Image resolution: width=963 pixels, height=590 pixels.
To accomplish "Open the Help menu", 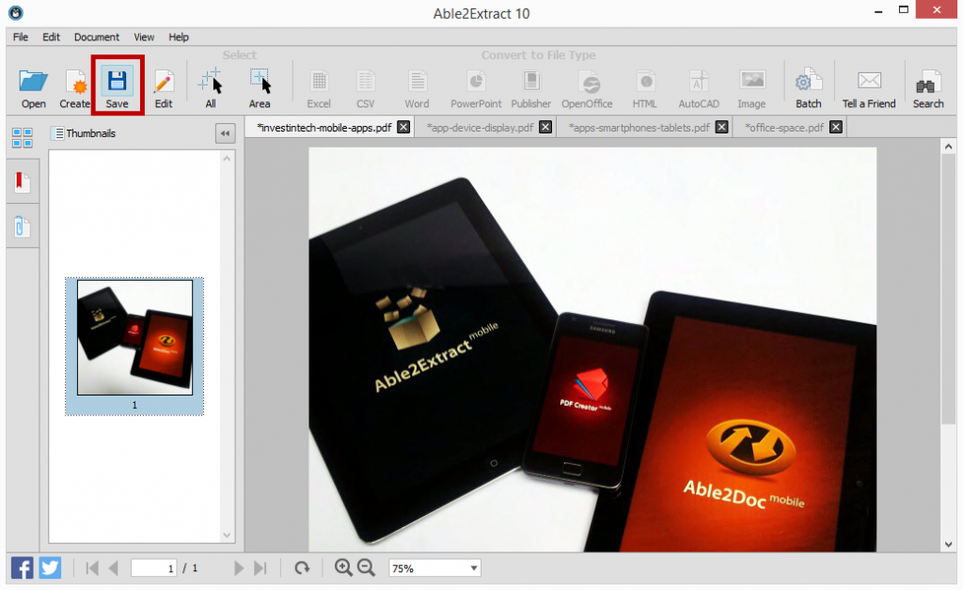I will (179, 37).
